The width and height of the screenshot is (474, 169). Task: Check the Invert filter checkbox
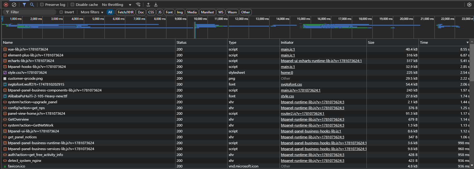pyautogui.click(x=61, y=12)
